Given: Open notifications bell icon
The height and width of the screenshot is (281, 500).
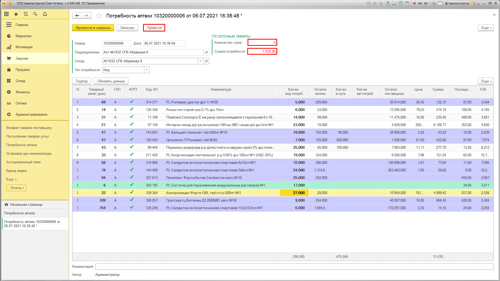Looking at the screenshot, I should click(x=45, y=14).
